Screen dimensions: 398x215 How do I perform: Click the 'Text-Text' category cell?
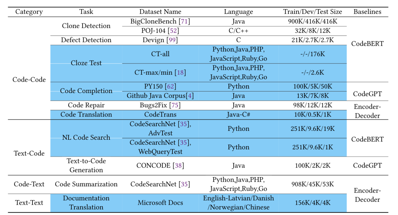pyautogui.click(x=29, y=203)
